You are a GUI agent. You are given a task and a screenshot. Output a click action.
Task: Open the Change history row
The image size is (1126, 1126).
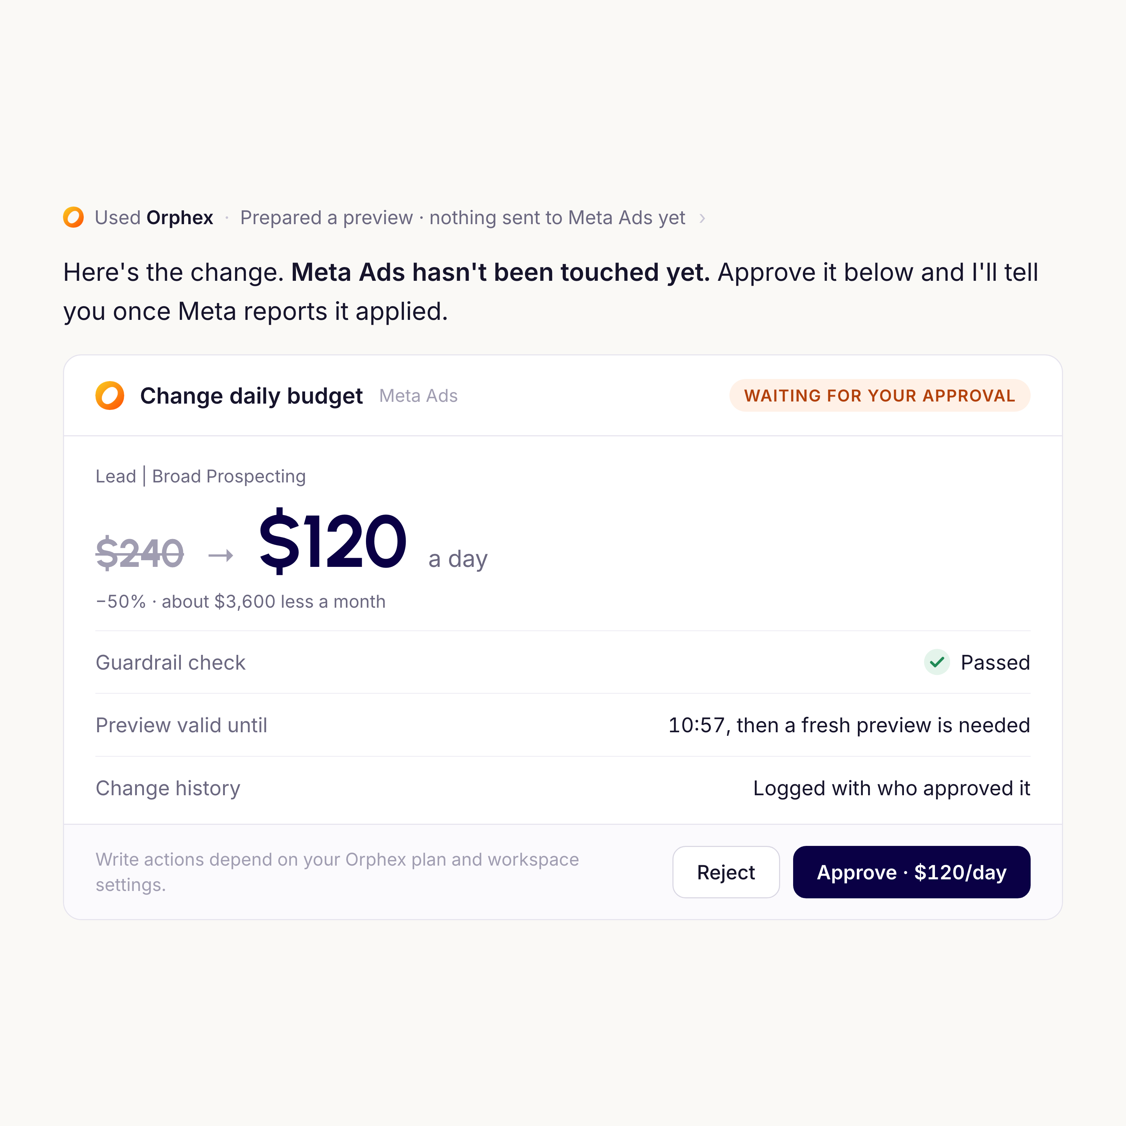(563, 788)
